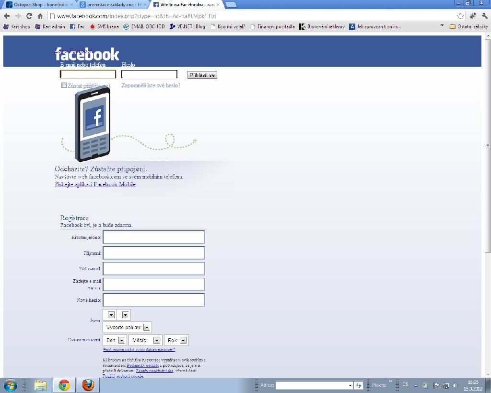Expand the first small dropdown beside Jsem
This screenshot has height=393, width=491.
pyautogui.click(x=111, y=315)
